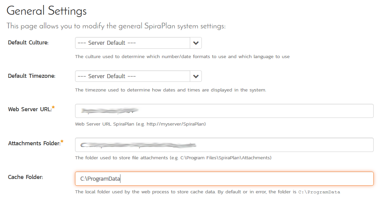Click the http://myserver/SpiraPlan example text
Screen dimensions: 385x202
(175, 124)
